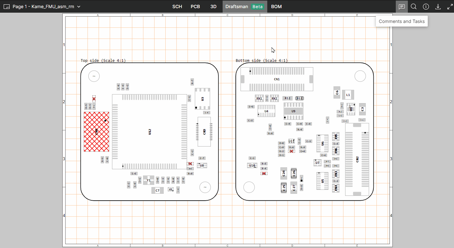Open the 3D view tab
The width and height of the screenshot is (454, 248).
click(213, 7)
